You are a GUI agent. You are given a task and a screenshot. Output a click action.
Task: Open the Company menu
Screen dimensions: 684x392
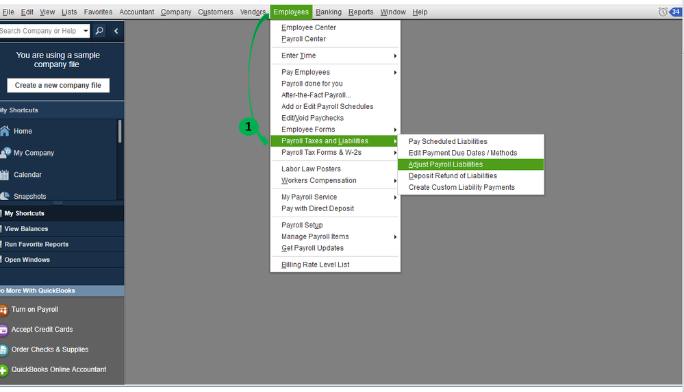[176, 12]
